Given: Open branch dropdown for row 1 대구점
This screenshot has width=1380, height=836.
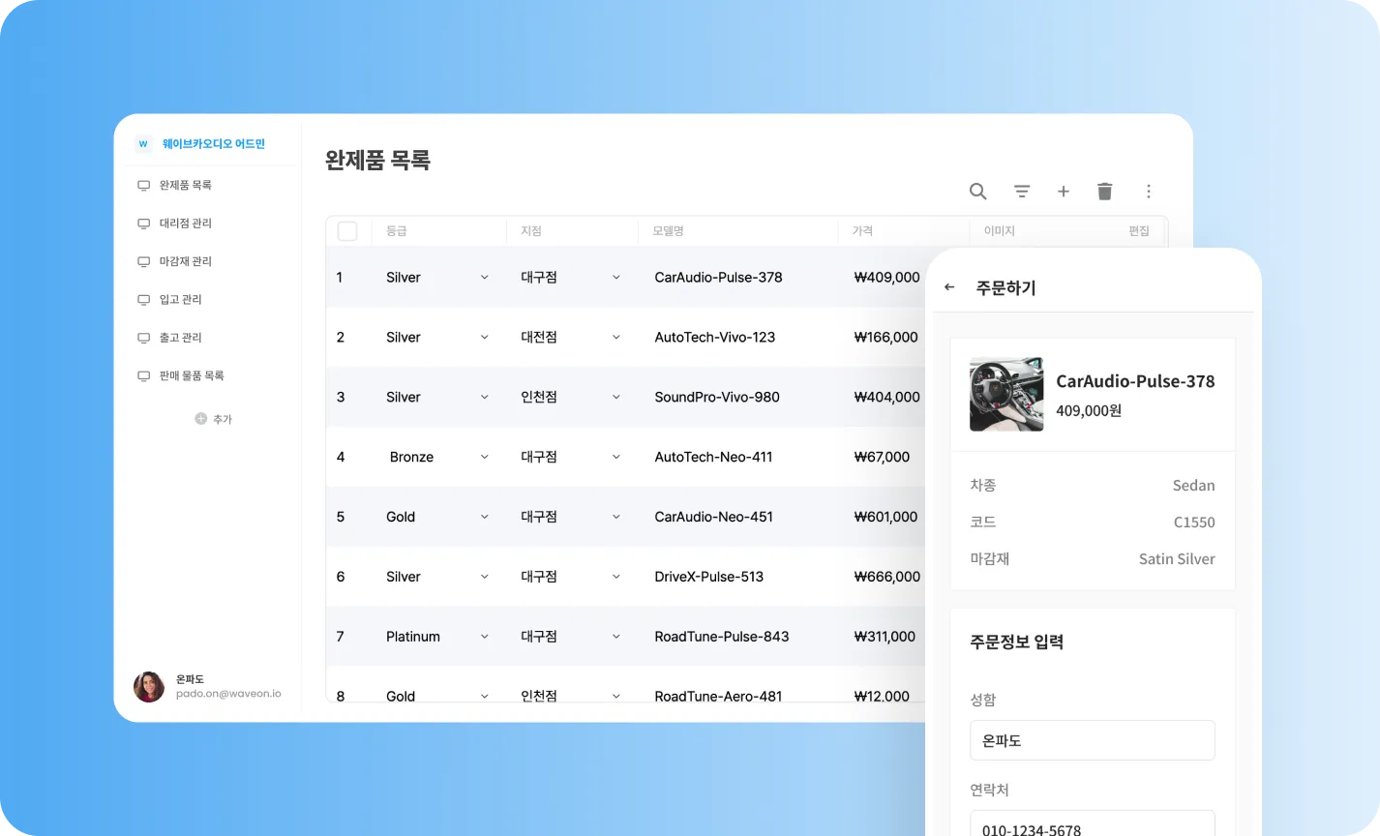Looking at the screenshot, I should click(x=616, y=278).
